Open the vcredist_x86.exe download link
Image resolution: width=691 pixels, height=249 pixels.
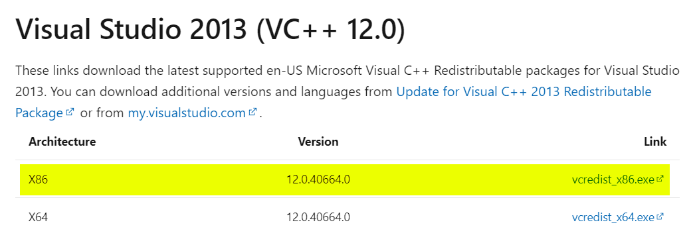pos(613,179)
